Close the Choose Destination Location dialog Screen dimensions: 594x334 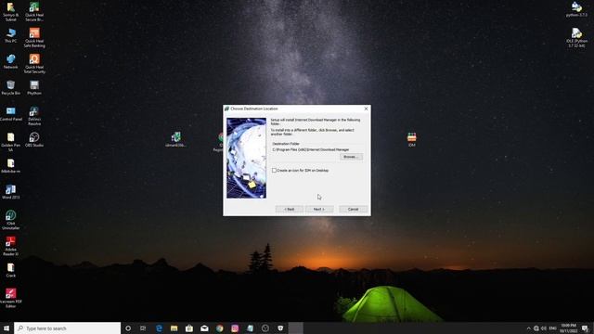(x=366, y=109)
